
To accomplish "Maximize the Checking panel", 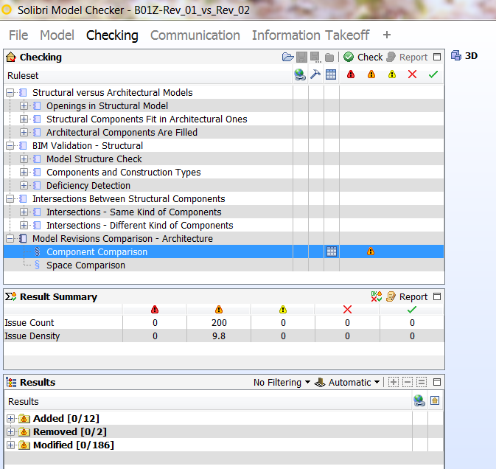I will tap(437, 57).
